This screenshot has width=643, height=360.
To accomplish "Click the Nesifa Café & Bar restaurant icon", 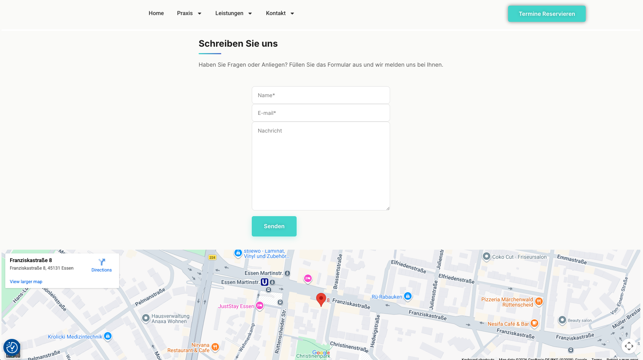I will (534, 323).
